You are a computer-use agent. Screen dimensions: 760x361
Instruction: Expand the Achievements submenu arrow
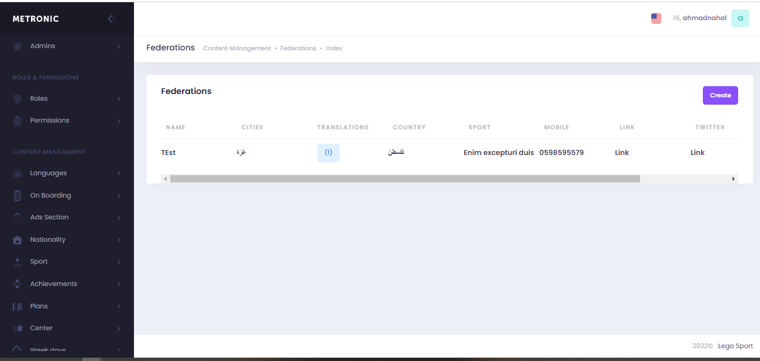tap(119, 284)
